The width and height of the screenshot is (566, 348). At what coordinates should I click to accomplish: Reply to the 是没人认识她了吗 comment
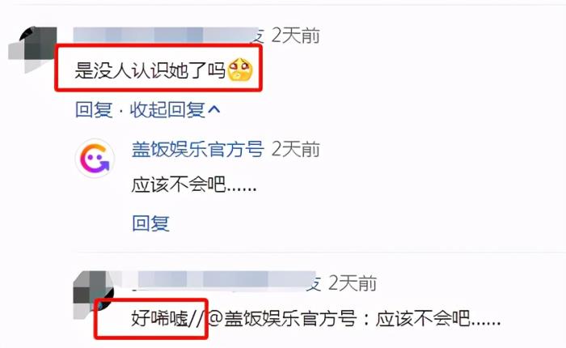pos(94,109)
